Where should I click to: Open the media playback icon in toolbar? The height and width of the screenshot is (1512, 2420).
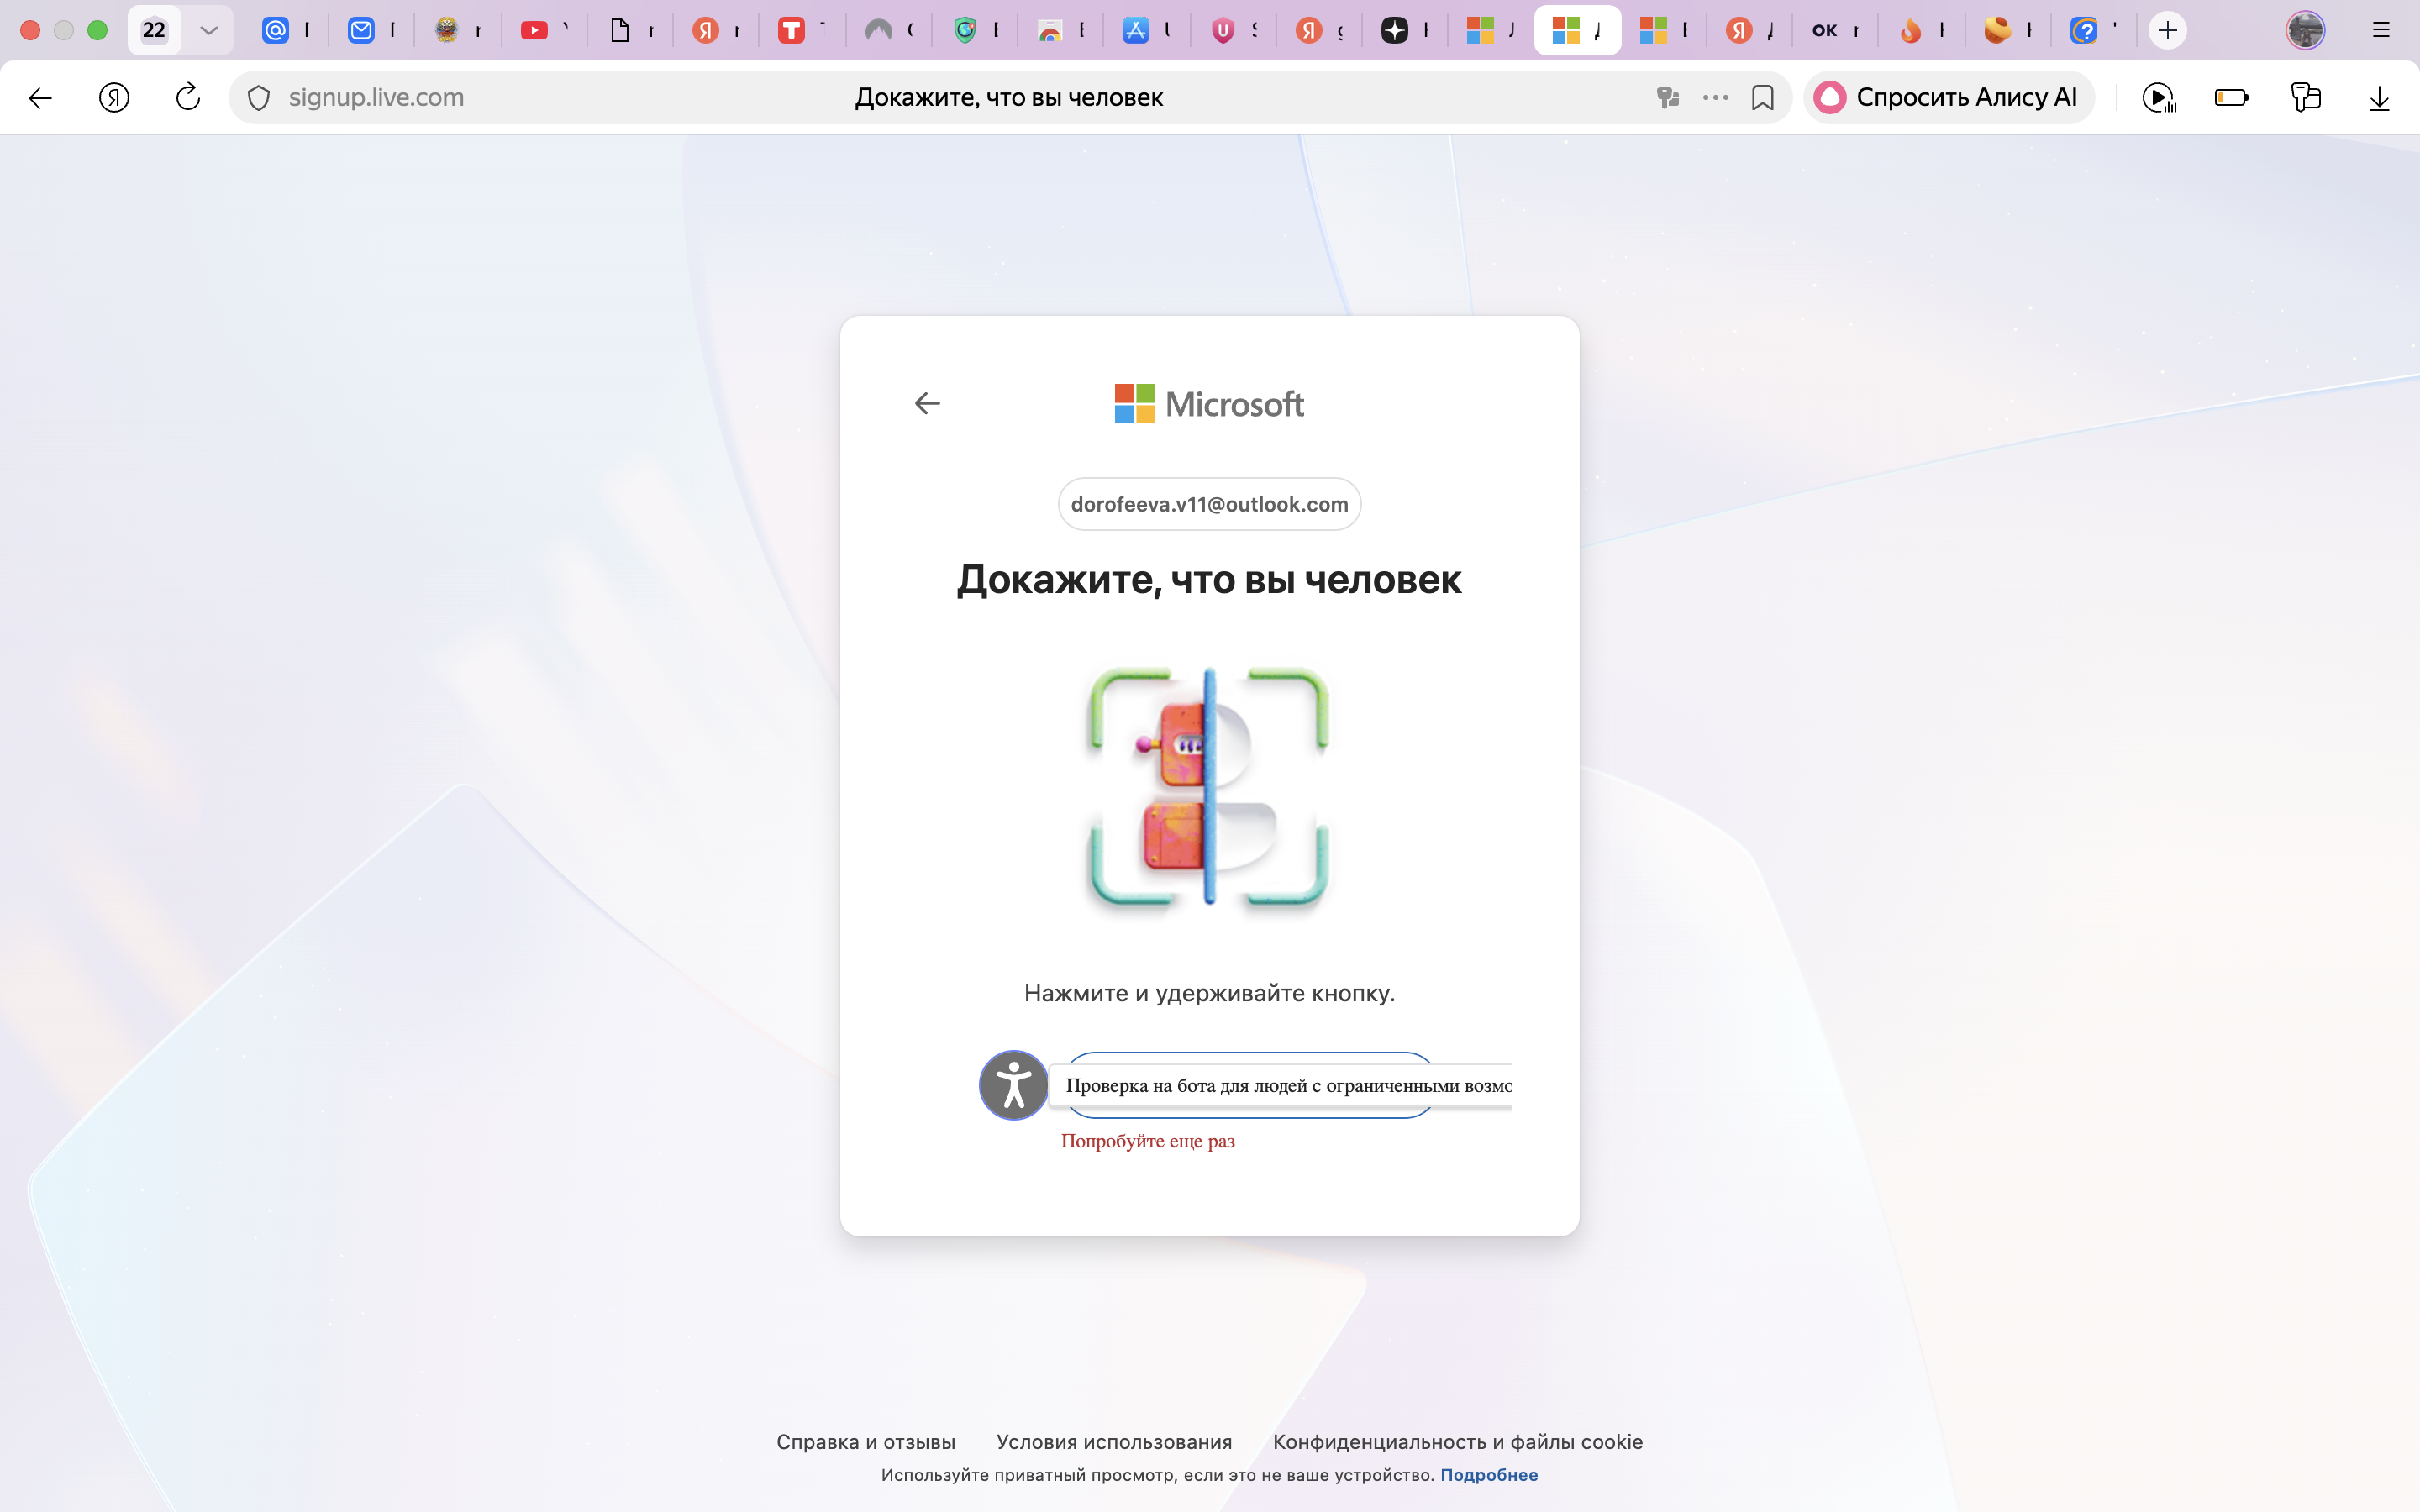(2159, 97)
